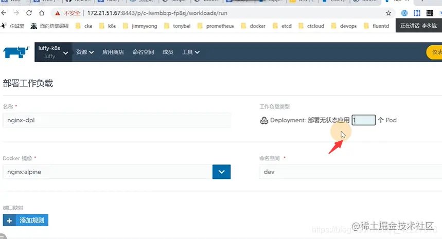Click the not-secure warning triangle
Viewport: 442px width, 239px height.
tap(58, 13)
